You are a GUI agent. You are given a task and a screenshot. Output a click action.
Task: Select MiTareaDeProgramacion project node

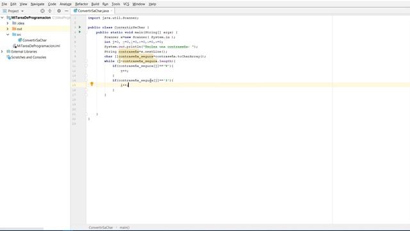point(31,17)
